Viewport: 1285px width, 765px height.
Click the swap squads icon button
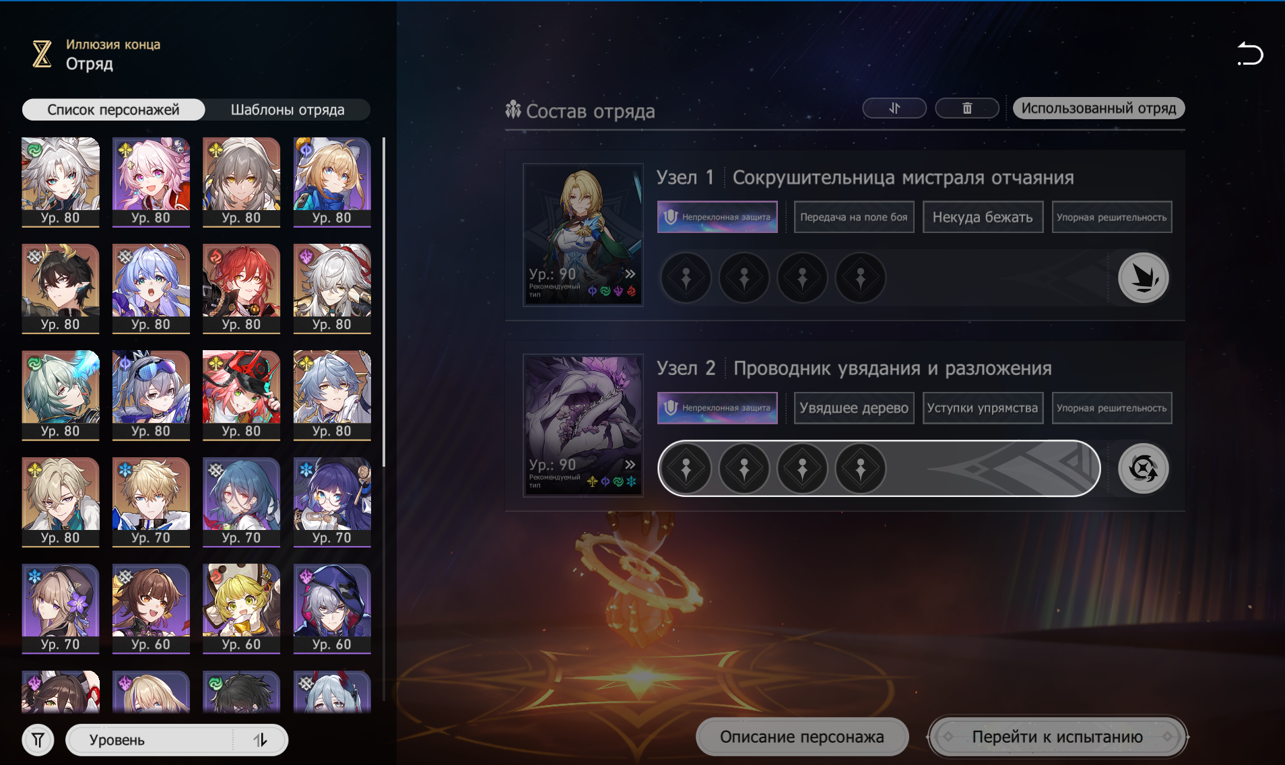click(894, 108)
